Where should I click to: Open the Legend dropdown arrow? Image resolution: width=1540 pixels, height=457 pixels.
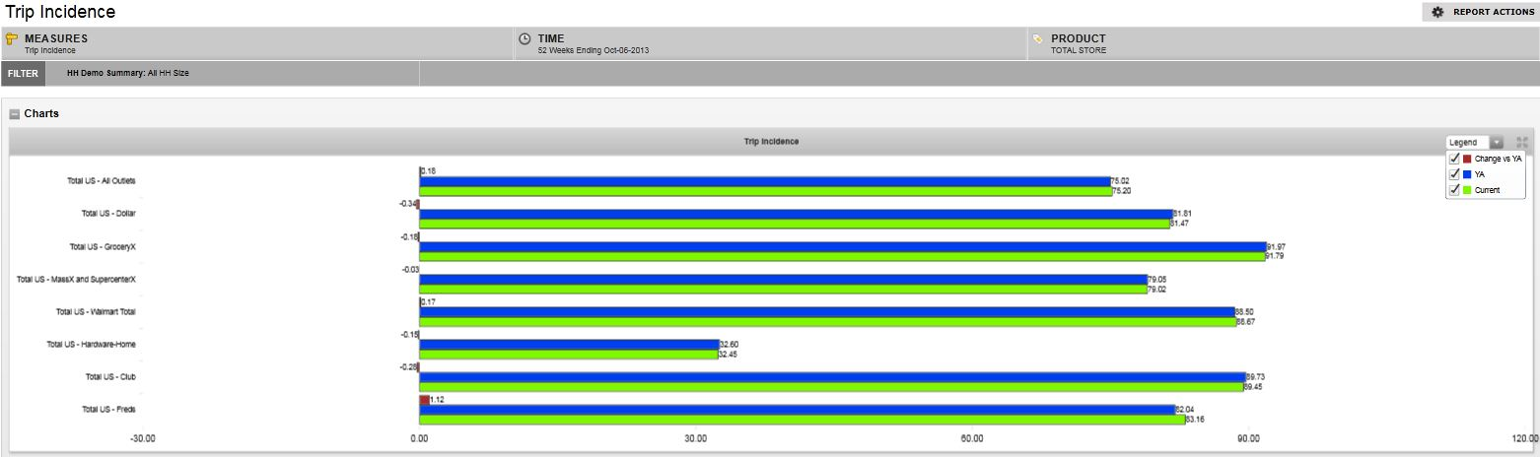point(1497,143)
